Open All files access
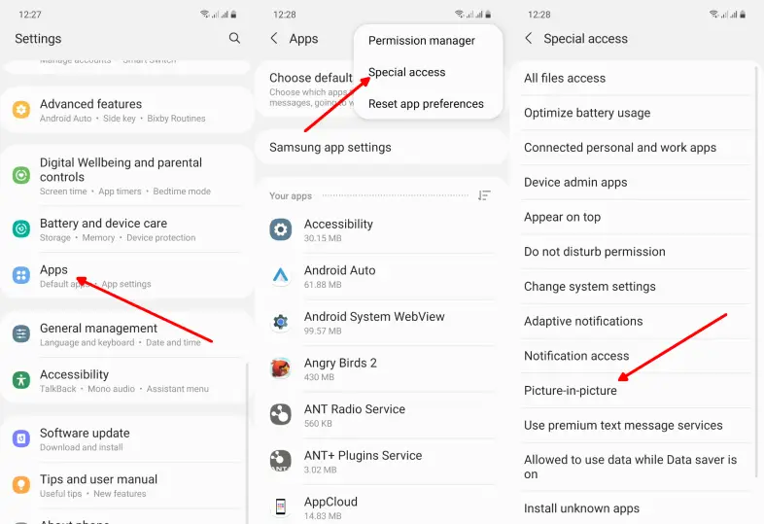The width and height of the screenshot is (764, 524). [636, 78]
